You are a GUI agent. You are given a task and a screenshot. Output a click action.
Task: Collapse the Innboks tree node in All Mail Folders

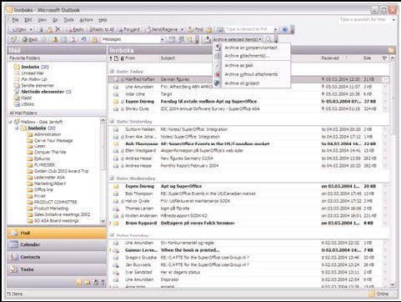(17, 128)
